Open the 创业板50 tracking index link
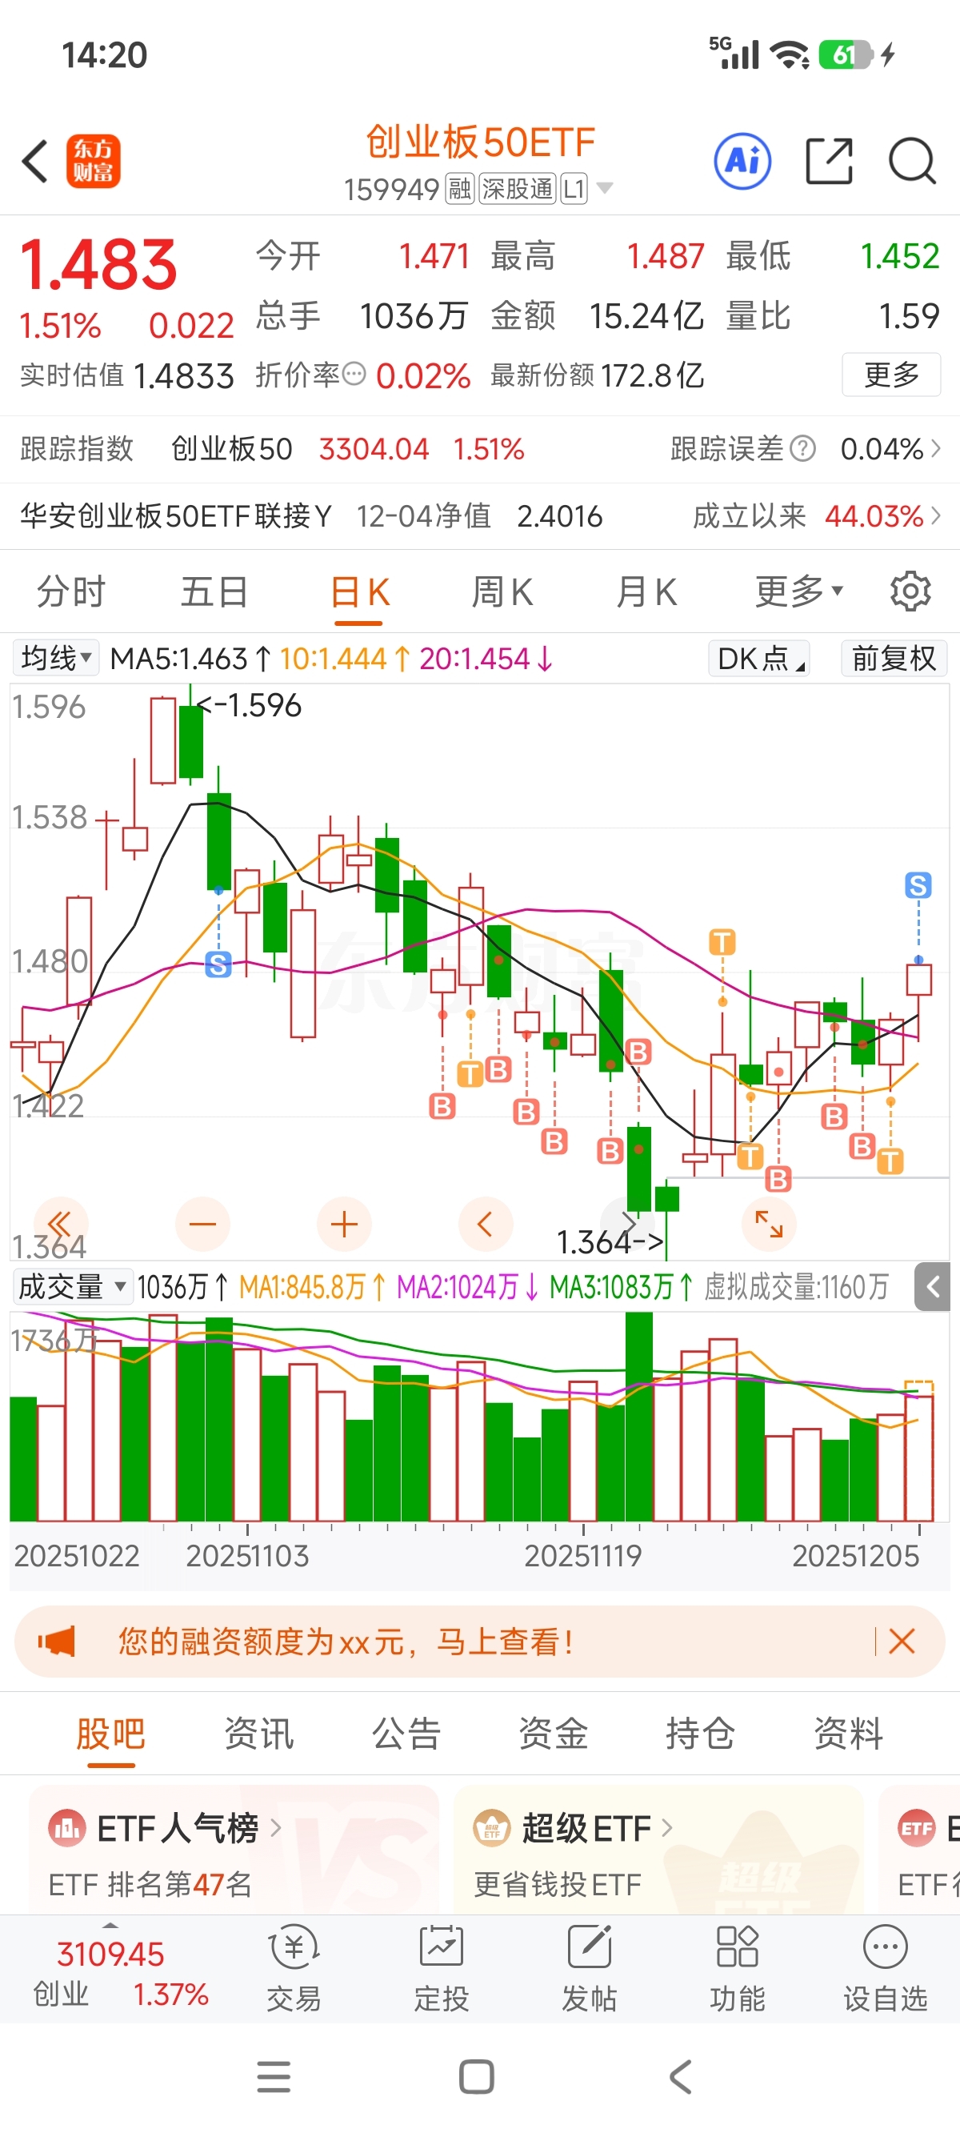This screenshot has width=960, height=2137. click(231, 449)
